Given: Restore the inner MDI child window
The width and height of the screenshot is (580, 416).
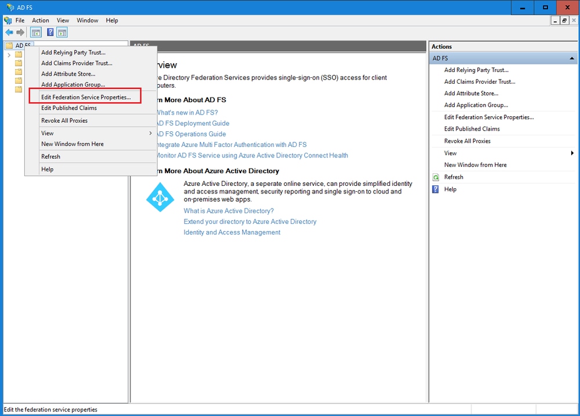Looking at the screenshot, I should coord(564,21).
